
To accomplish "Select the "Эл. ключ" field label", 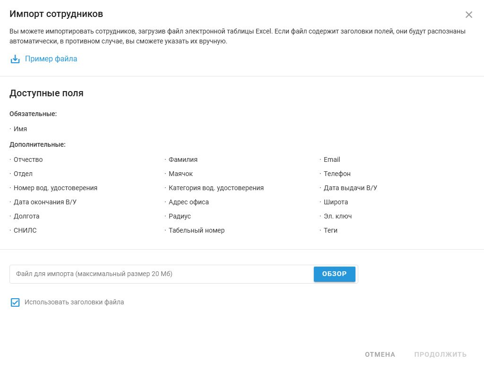I will (337, 216).
